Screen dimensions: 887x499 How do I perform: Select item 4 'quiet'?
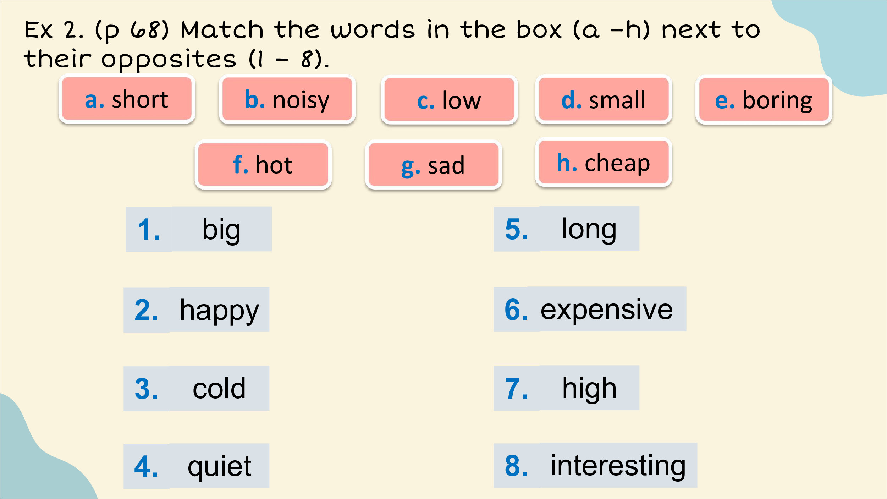196,466
